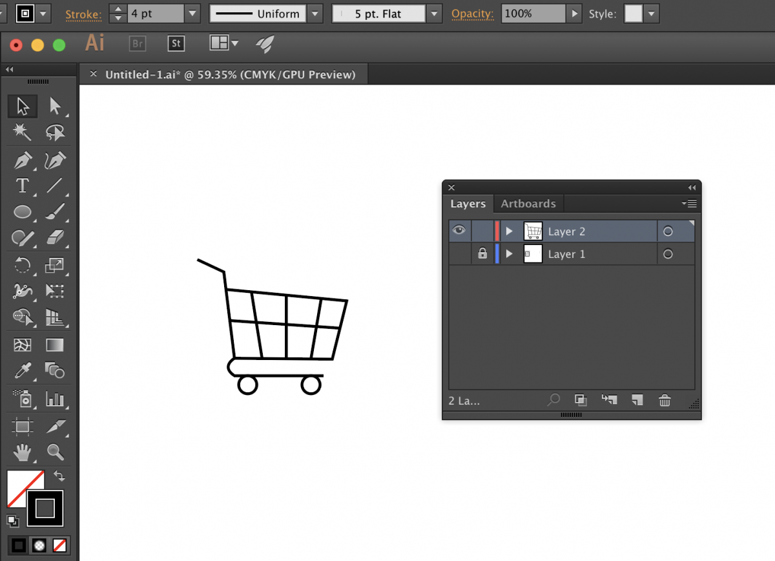
Task: Choose the Magic Wand tool
Action: coord(23,132)
